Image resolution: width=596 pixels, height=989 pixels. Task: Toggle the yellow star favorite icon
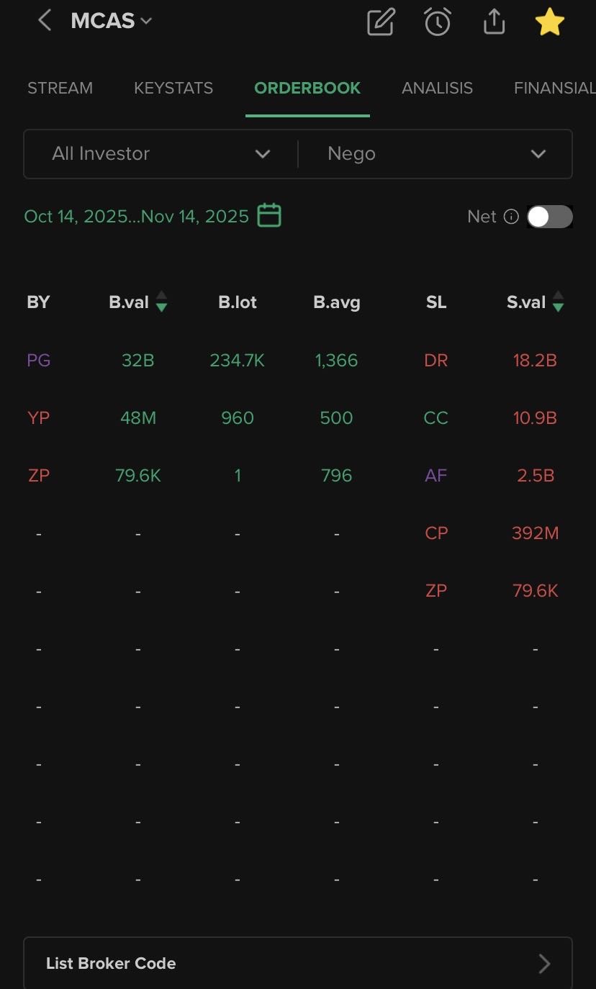tap(550, 22)
